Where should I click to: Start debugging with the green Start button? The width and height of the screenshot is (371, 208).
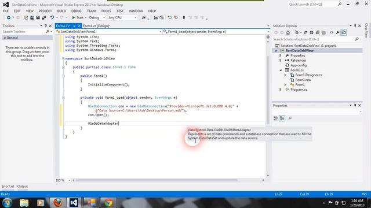(78, 18)
